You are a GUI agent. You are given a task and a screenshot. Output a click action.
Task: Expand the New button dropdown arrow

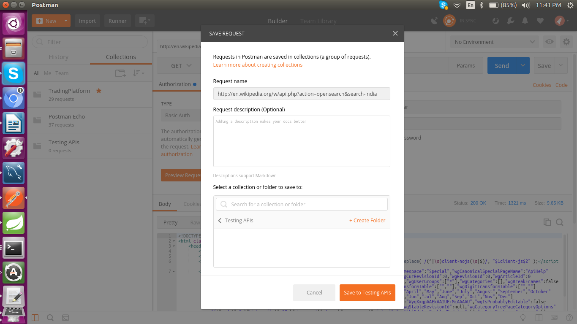[x=66, y=21]
